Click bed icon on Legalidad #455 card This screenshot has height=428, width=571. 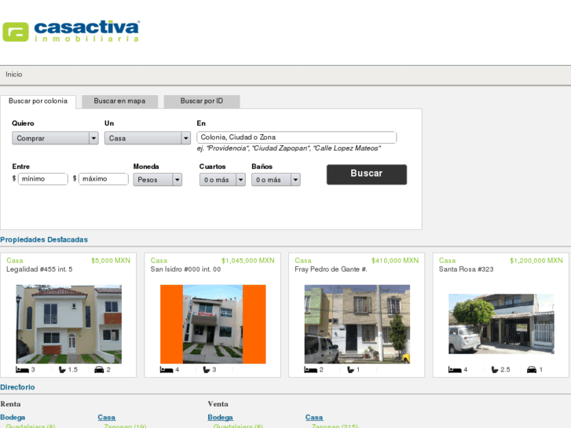(x=22, y=370)
